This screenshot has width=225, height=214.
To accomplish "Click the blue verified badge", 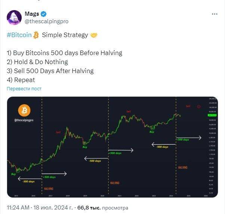I will coord(44,14).
